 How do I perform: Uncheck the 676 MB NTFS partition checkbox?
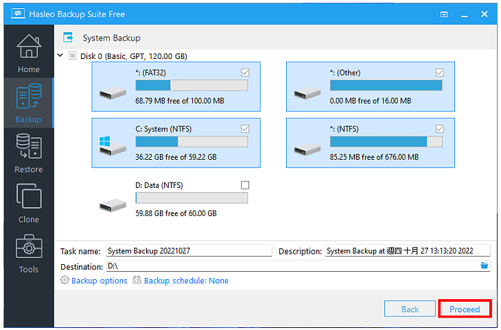click(x=439, y=129)
